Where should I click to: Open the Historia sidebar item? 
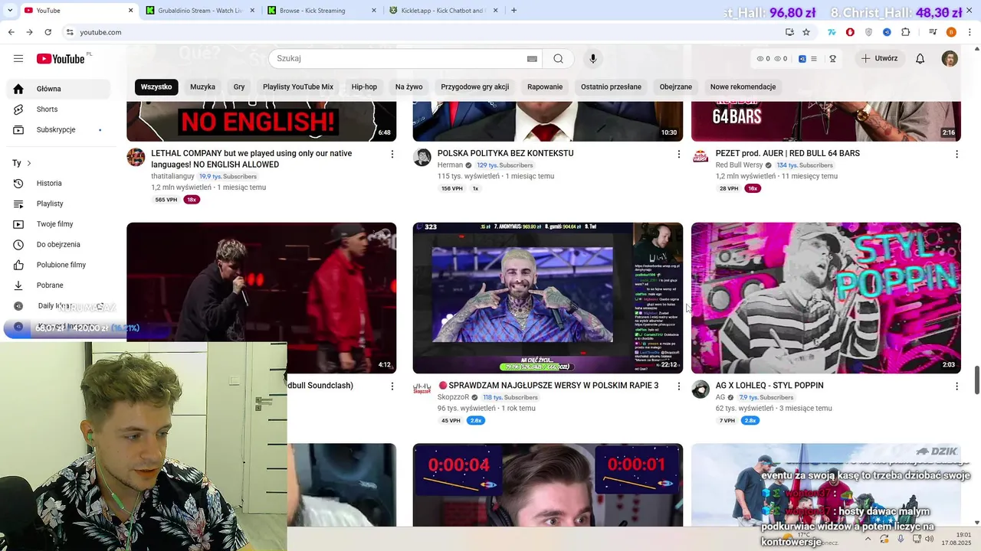pyautogui.click(x=58, y=184)
